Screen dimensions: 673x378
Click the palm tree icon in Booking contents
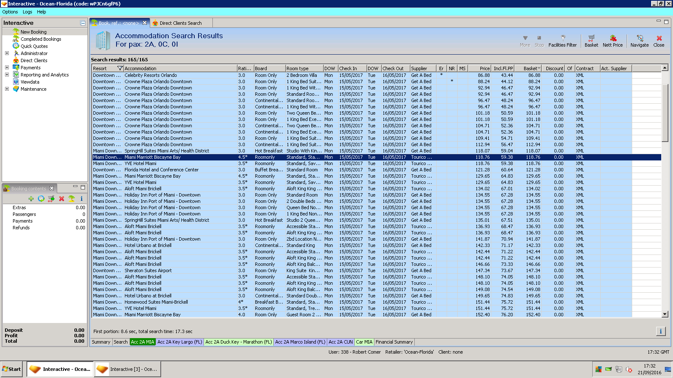72,199
